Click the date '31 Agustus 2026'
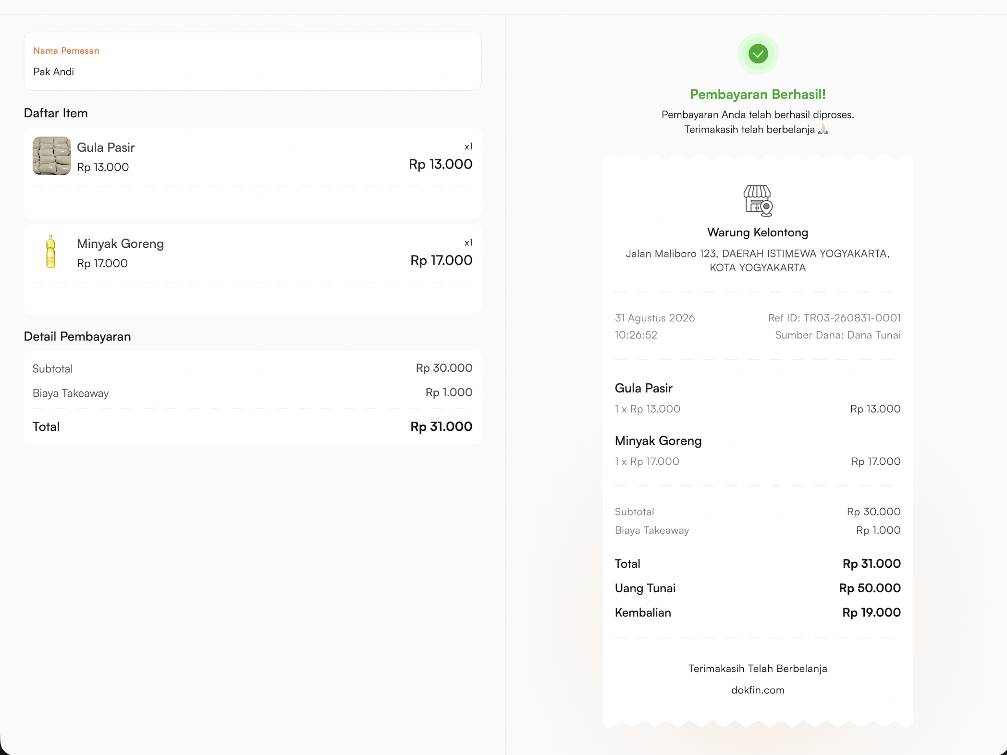 pos(655,318)
